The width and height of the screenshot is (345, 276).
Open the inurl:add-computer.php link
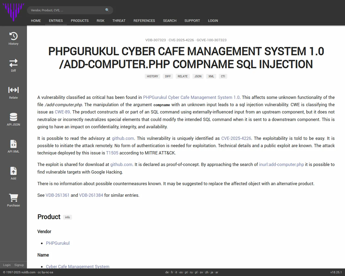coord(281,164)
